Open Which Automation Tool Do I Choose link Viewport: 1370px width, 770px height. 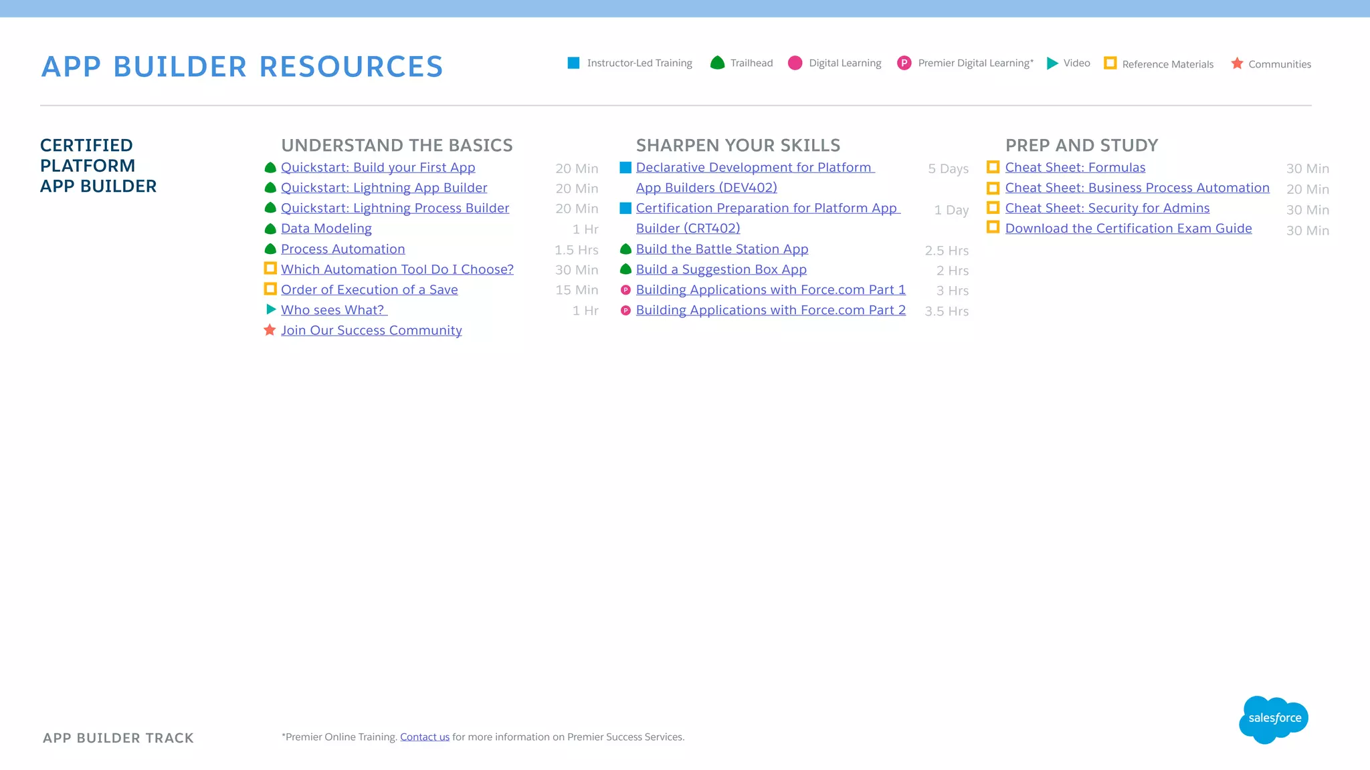tap(397, 269)
